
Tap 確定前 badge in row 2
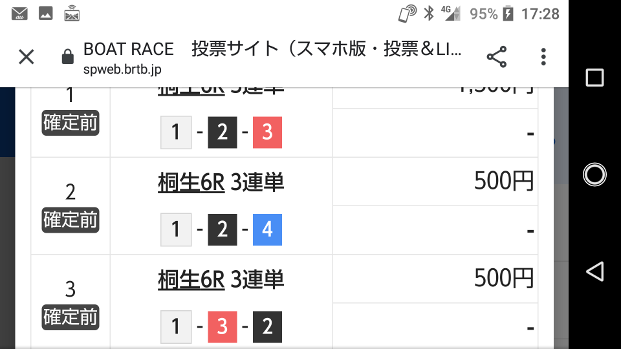click(x=71, y=220)
